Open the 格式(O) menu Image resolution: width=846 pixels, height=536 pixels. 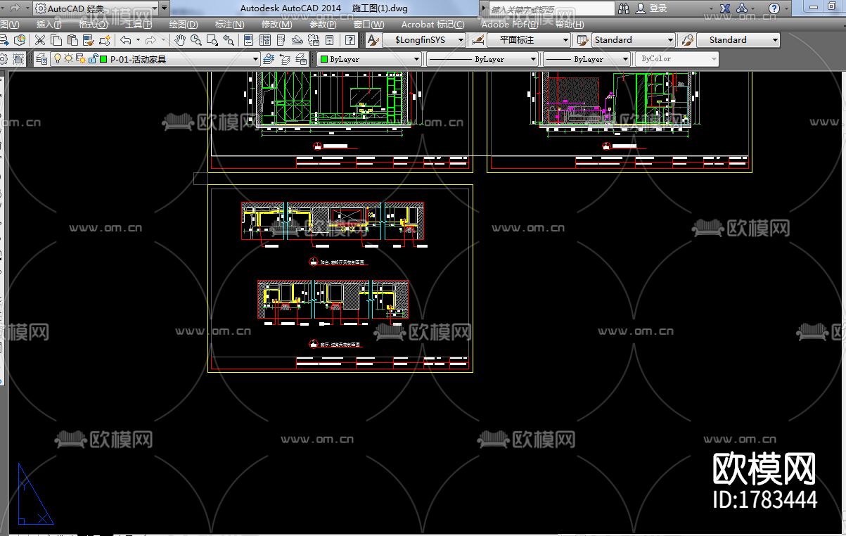pos(93,24)
